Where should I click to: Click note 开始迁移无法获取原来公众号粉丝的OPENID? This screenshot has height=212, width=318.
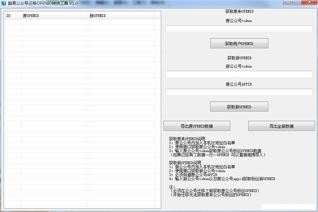[x=210, y=195]
